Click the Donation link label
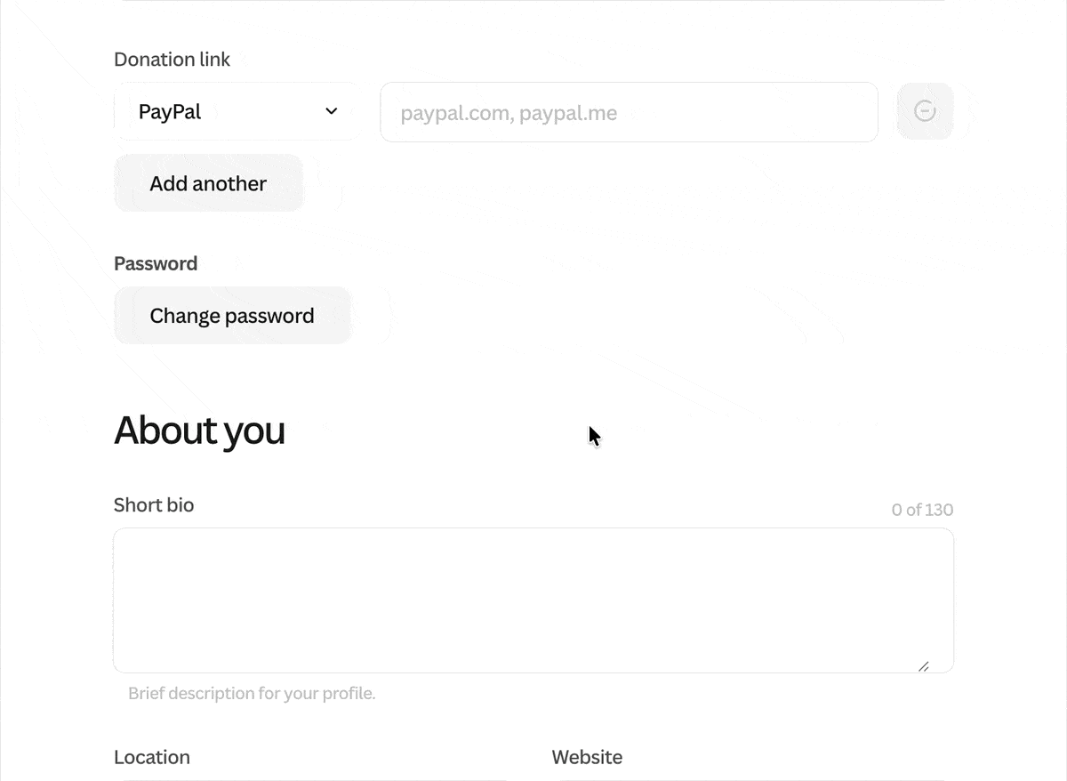 click(172, 60)
